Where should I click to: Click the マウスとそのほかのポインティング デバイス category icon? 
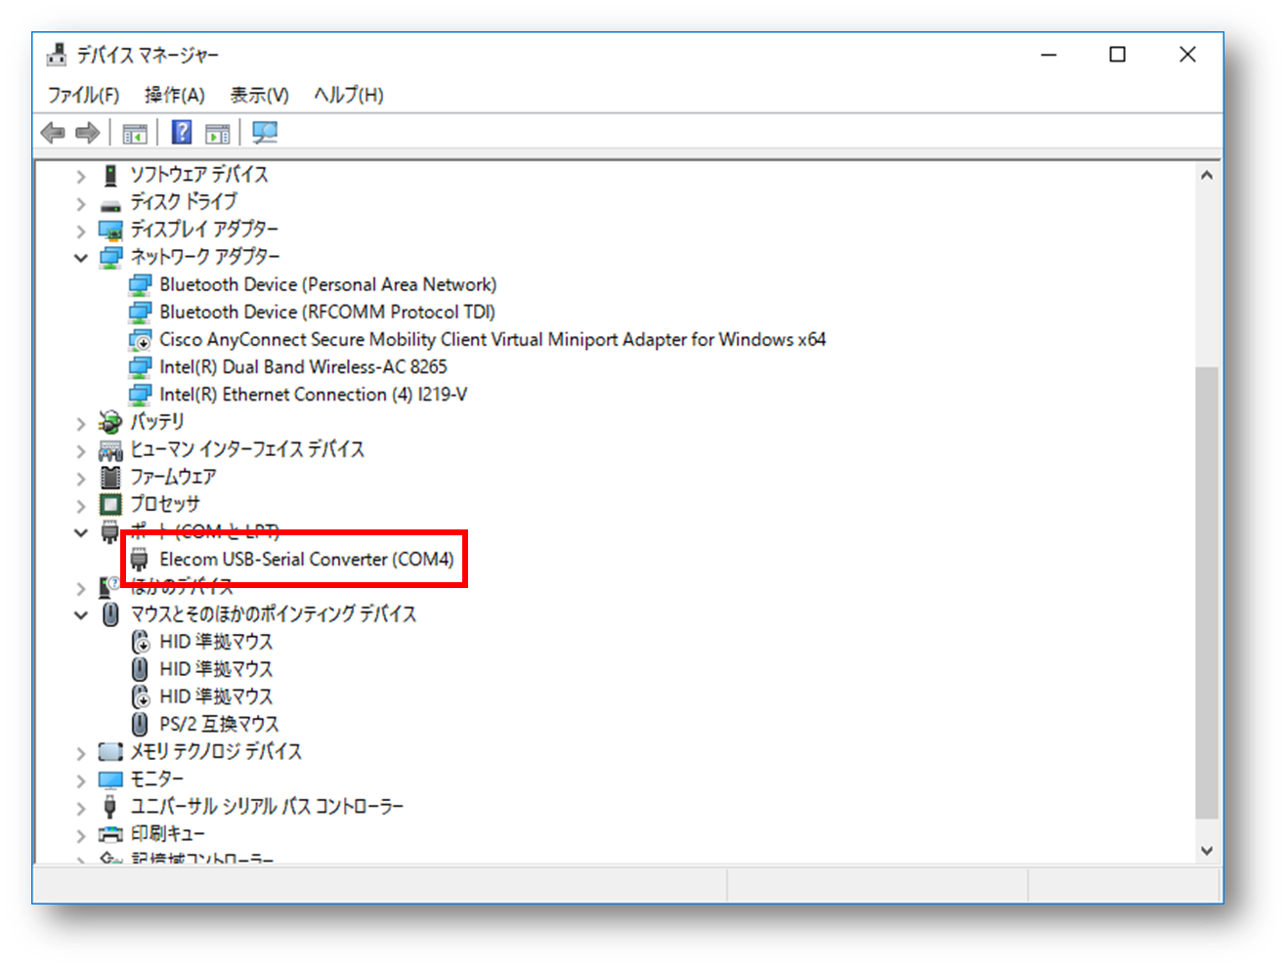pos(110,613)
